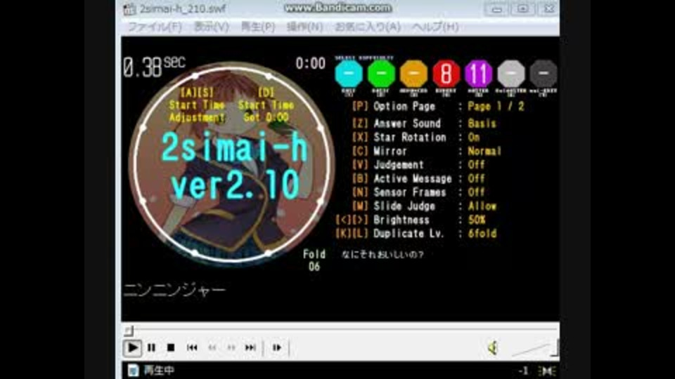
Task: Select the dark gray difficulty circle
Action: pyautogui.click(x=544, y=74)
